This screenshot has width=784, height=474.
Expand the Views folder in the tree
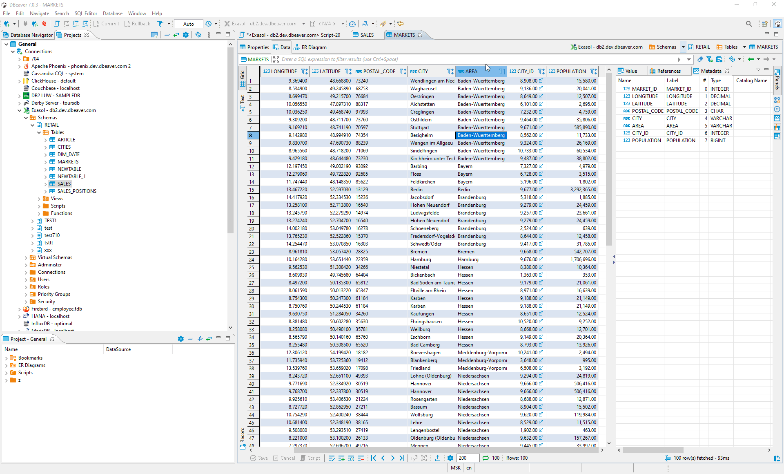click(x=39, y=199)
